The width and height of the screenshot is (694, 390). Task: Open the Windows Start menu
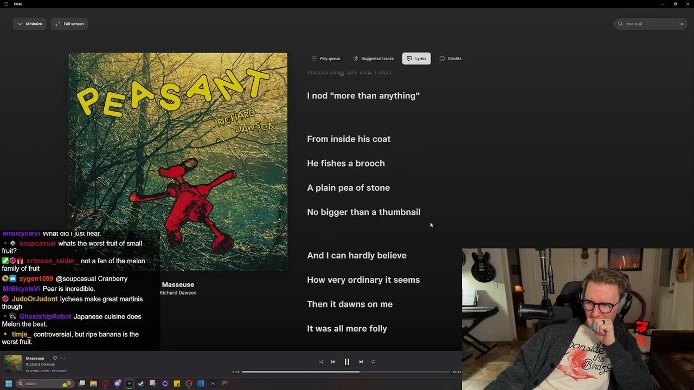(x=9, y=383)
